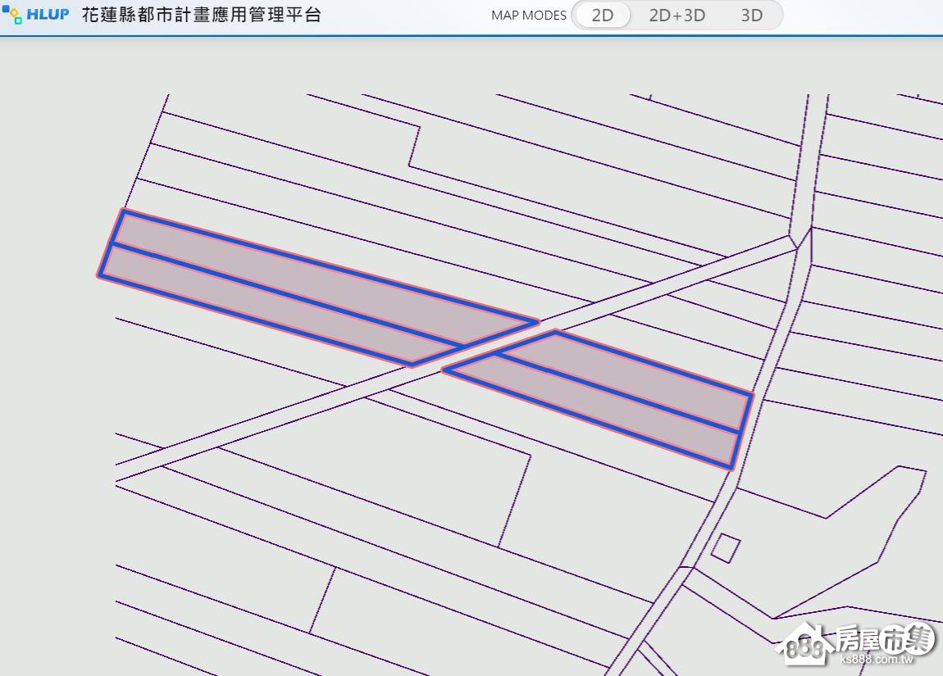Select the 2D+3D map mode
The height and width of the screenshot is (676, 943).
[676, 15]
